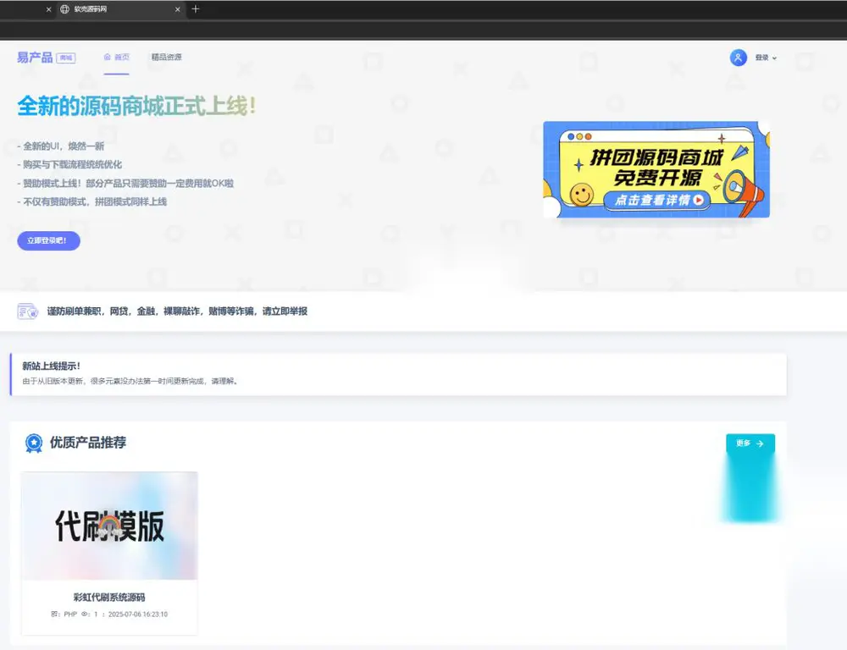The image size is (847, 650).
Task: Click the 全新的UI，焕然一新 bullet line
Action: (60, 146)
